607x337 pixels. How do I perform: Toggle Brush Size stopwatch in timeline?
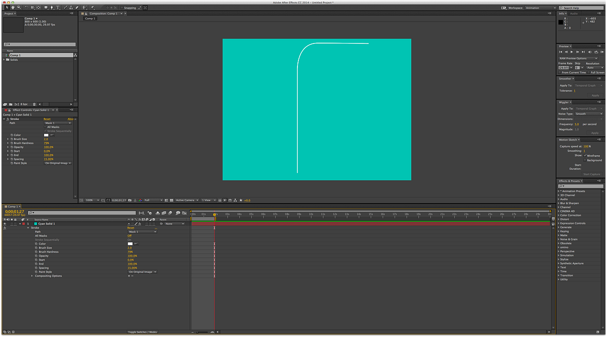(x=36, y=248)
